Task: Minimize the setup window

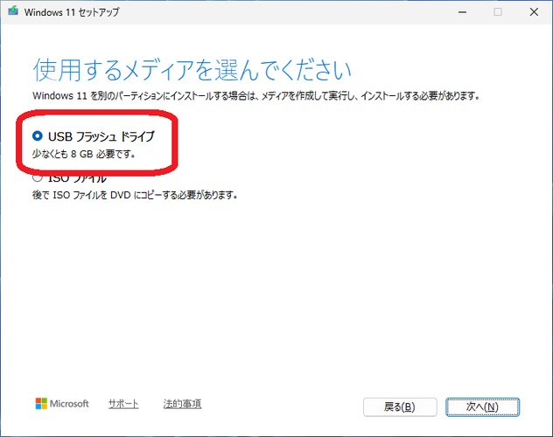Action: [x=462, y=12]
